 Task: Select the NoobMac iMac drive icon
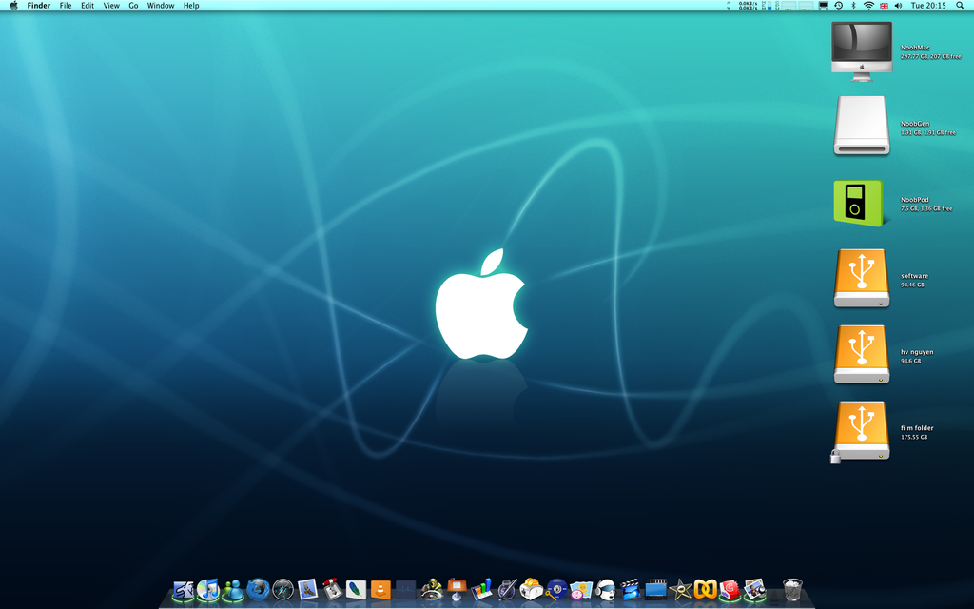[862, 51]
